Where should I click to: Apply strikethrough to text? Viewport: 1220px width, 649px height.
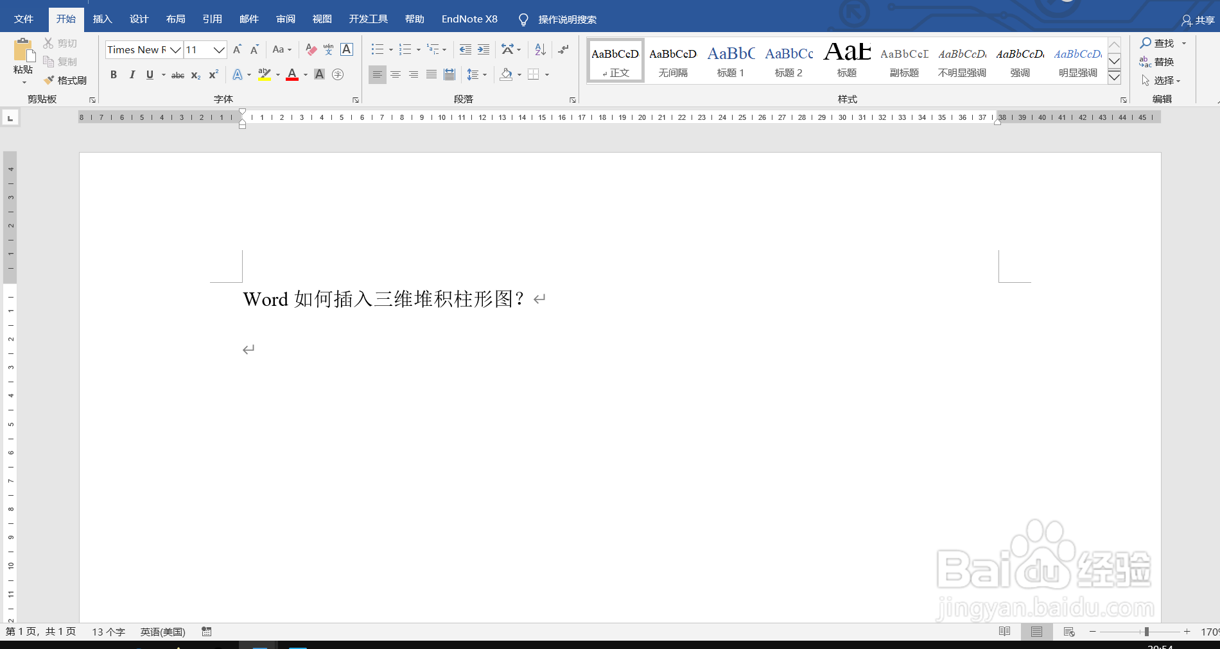(177, 75)
